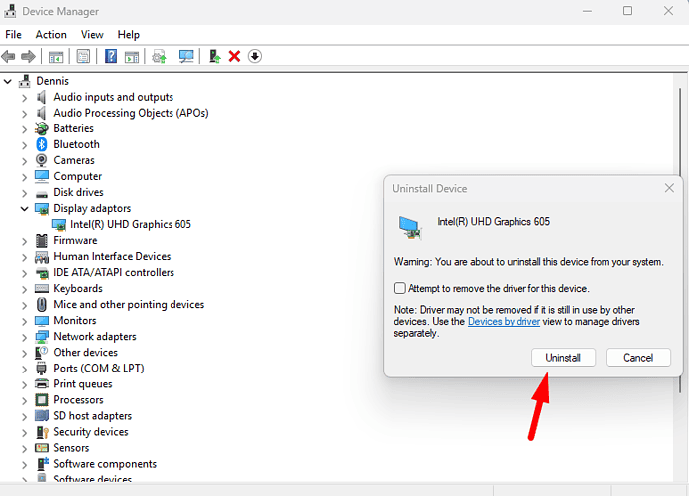The image size is (689, 496).
Task: Click the Properties sheet toolbar icon
Action: (x=83, y=57)
